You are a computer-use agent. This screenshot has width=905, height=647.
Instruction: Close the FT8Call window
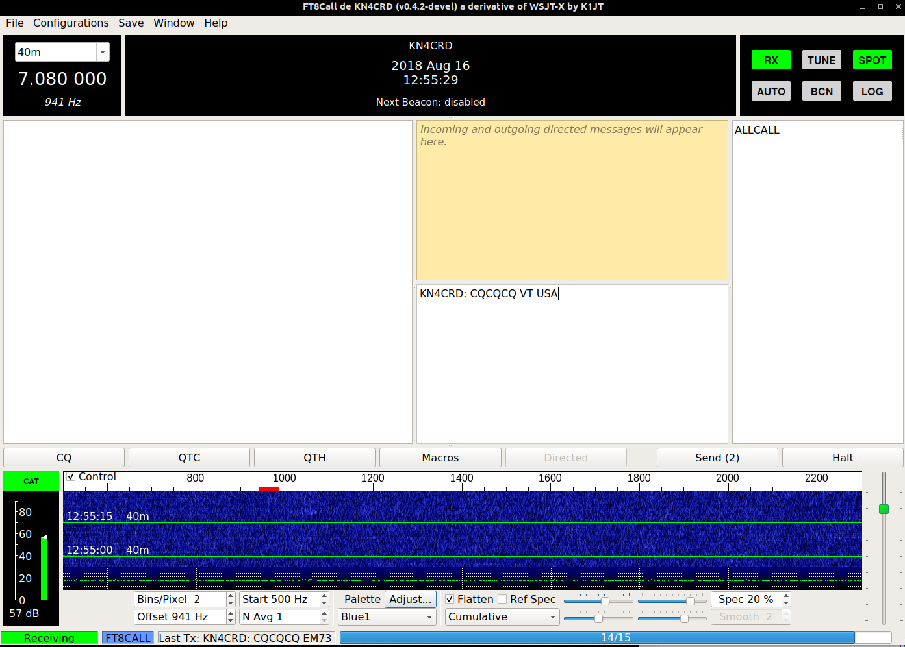click(x=898, y=6)
